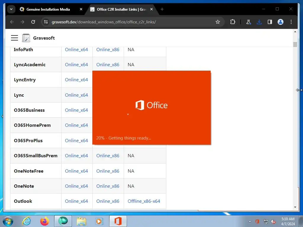
Task: Launch Internet Explorer from taskbar
Action: [x=26, y=221]
